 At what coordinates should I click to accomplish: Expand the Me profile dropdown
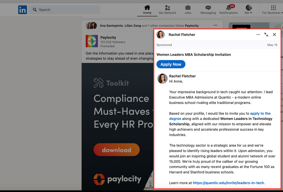[x=249, y=9]
